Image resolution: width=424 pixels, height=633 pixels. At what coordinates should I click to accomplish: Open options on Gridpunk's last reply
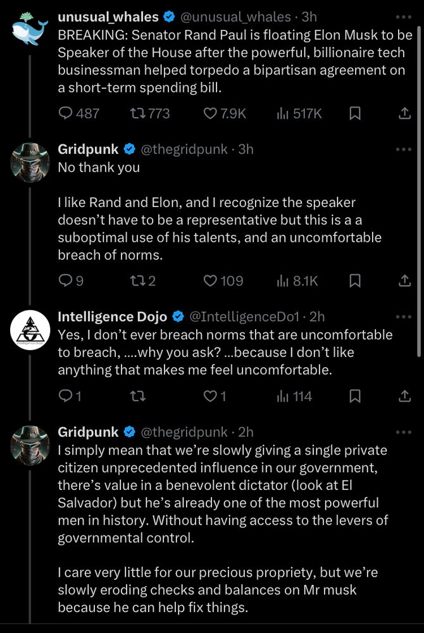pyautogui.click(x=403, y=432)
